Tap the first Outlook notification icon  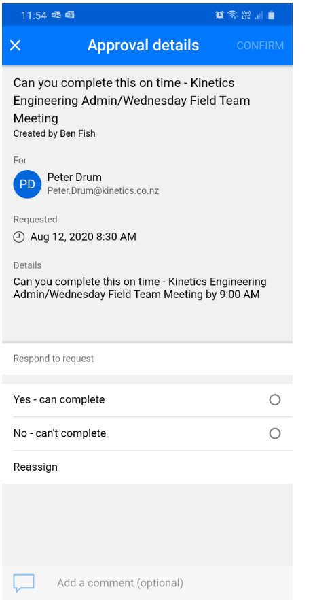pos(56,15)
